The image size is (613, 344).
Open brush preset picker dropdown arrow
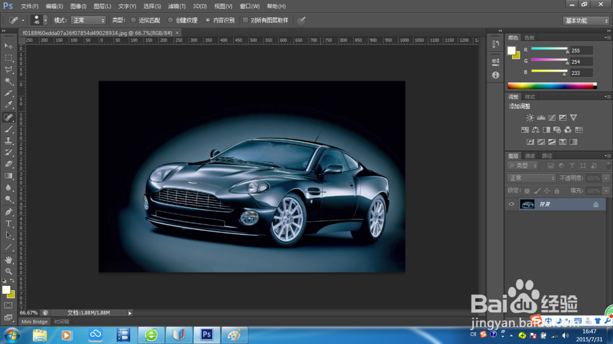(45, 20)
